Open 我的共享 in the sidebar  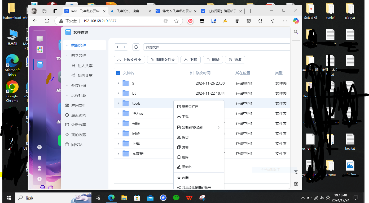click(x=85, y=76)
